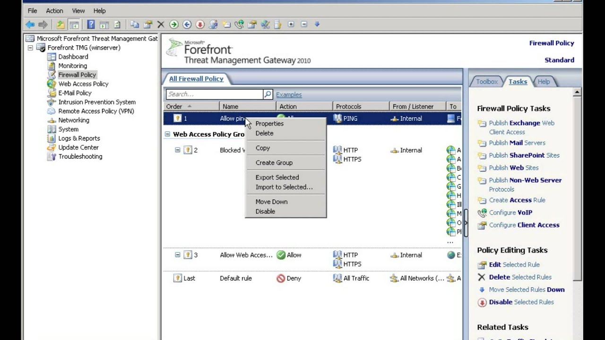Click Publish Exchange Web Client Access link
Viewport: 605px width, 340px height.
coord(522,127)
